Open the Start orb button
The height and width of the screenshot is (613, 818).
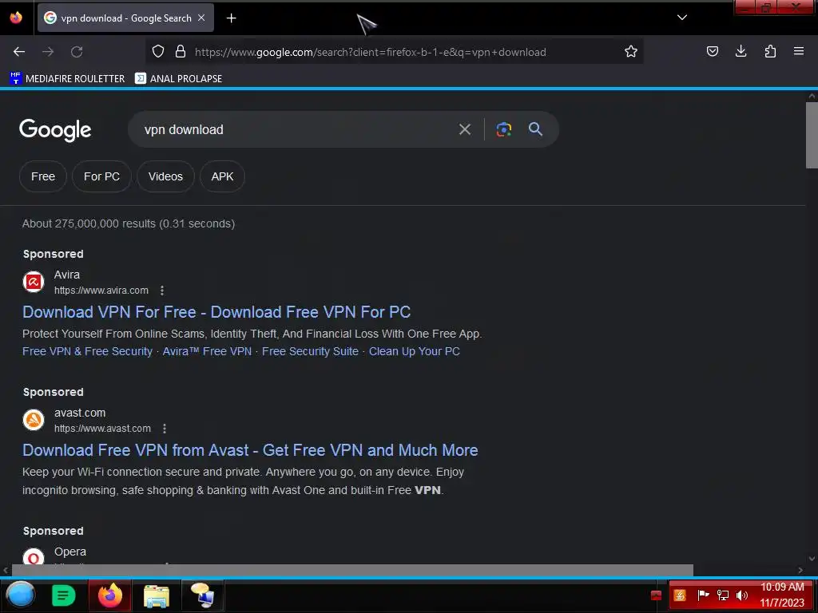[20, 595]
